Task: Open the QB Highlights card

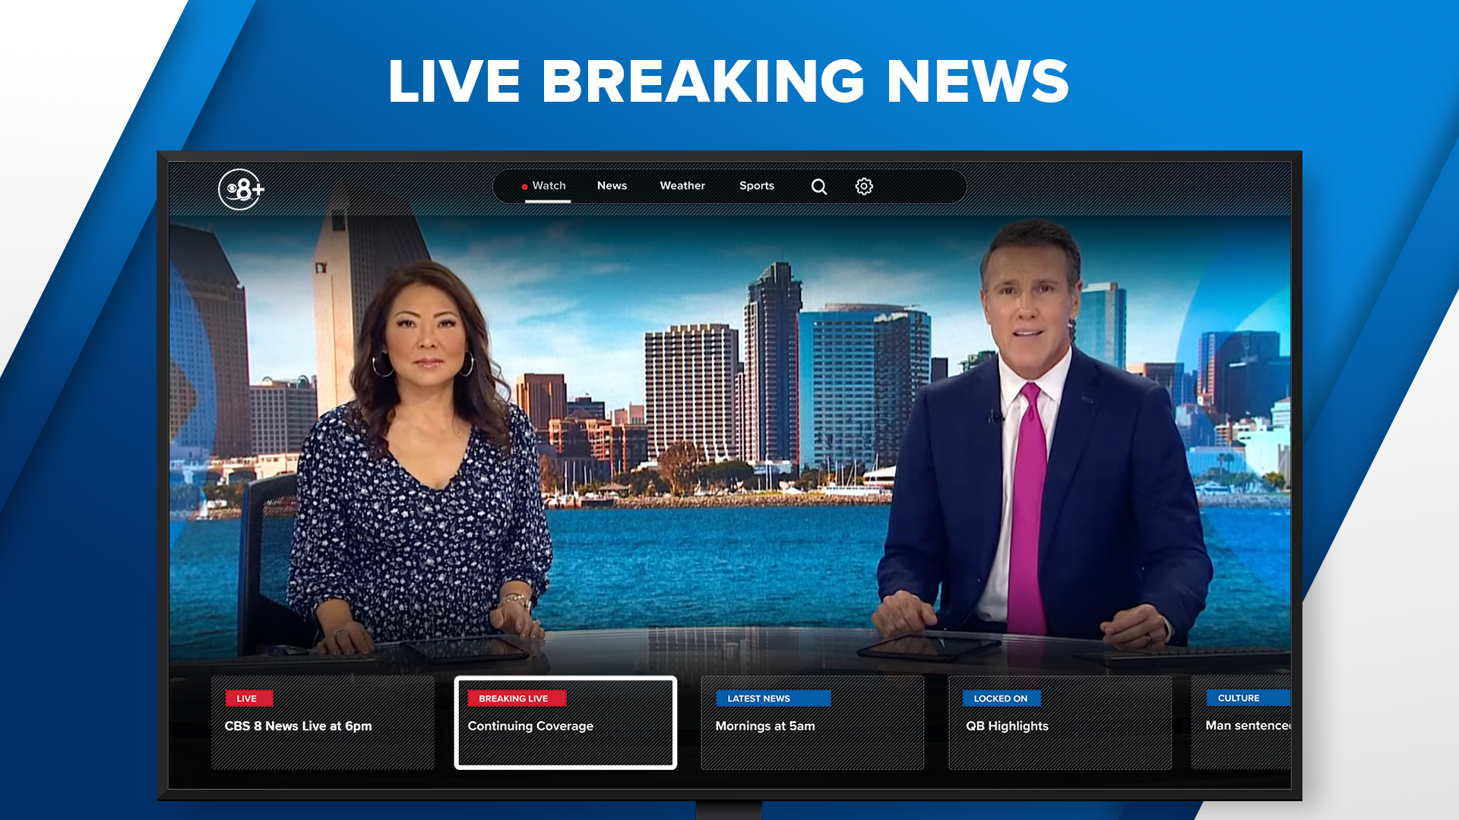Action: [1060, 723]
